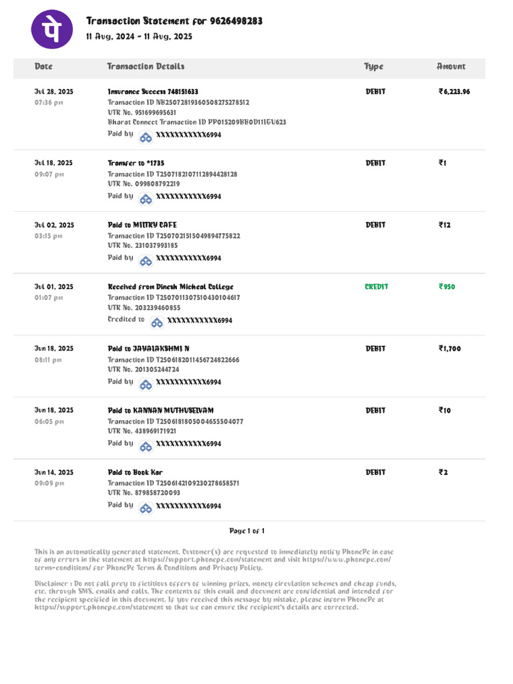
Task: Click the Transaction Details column header
Action: (146, 66)
